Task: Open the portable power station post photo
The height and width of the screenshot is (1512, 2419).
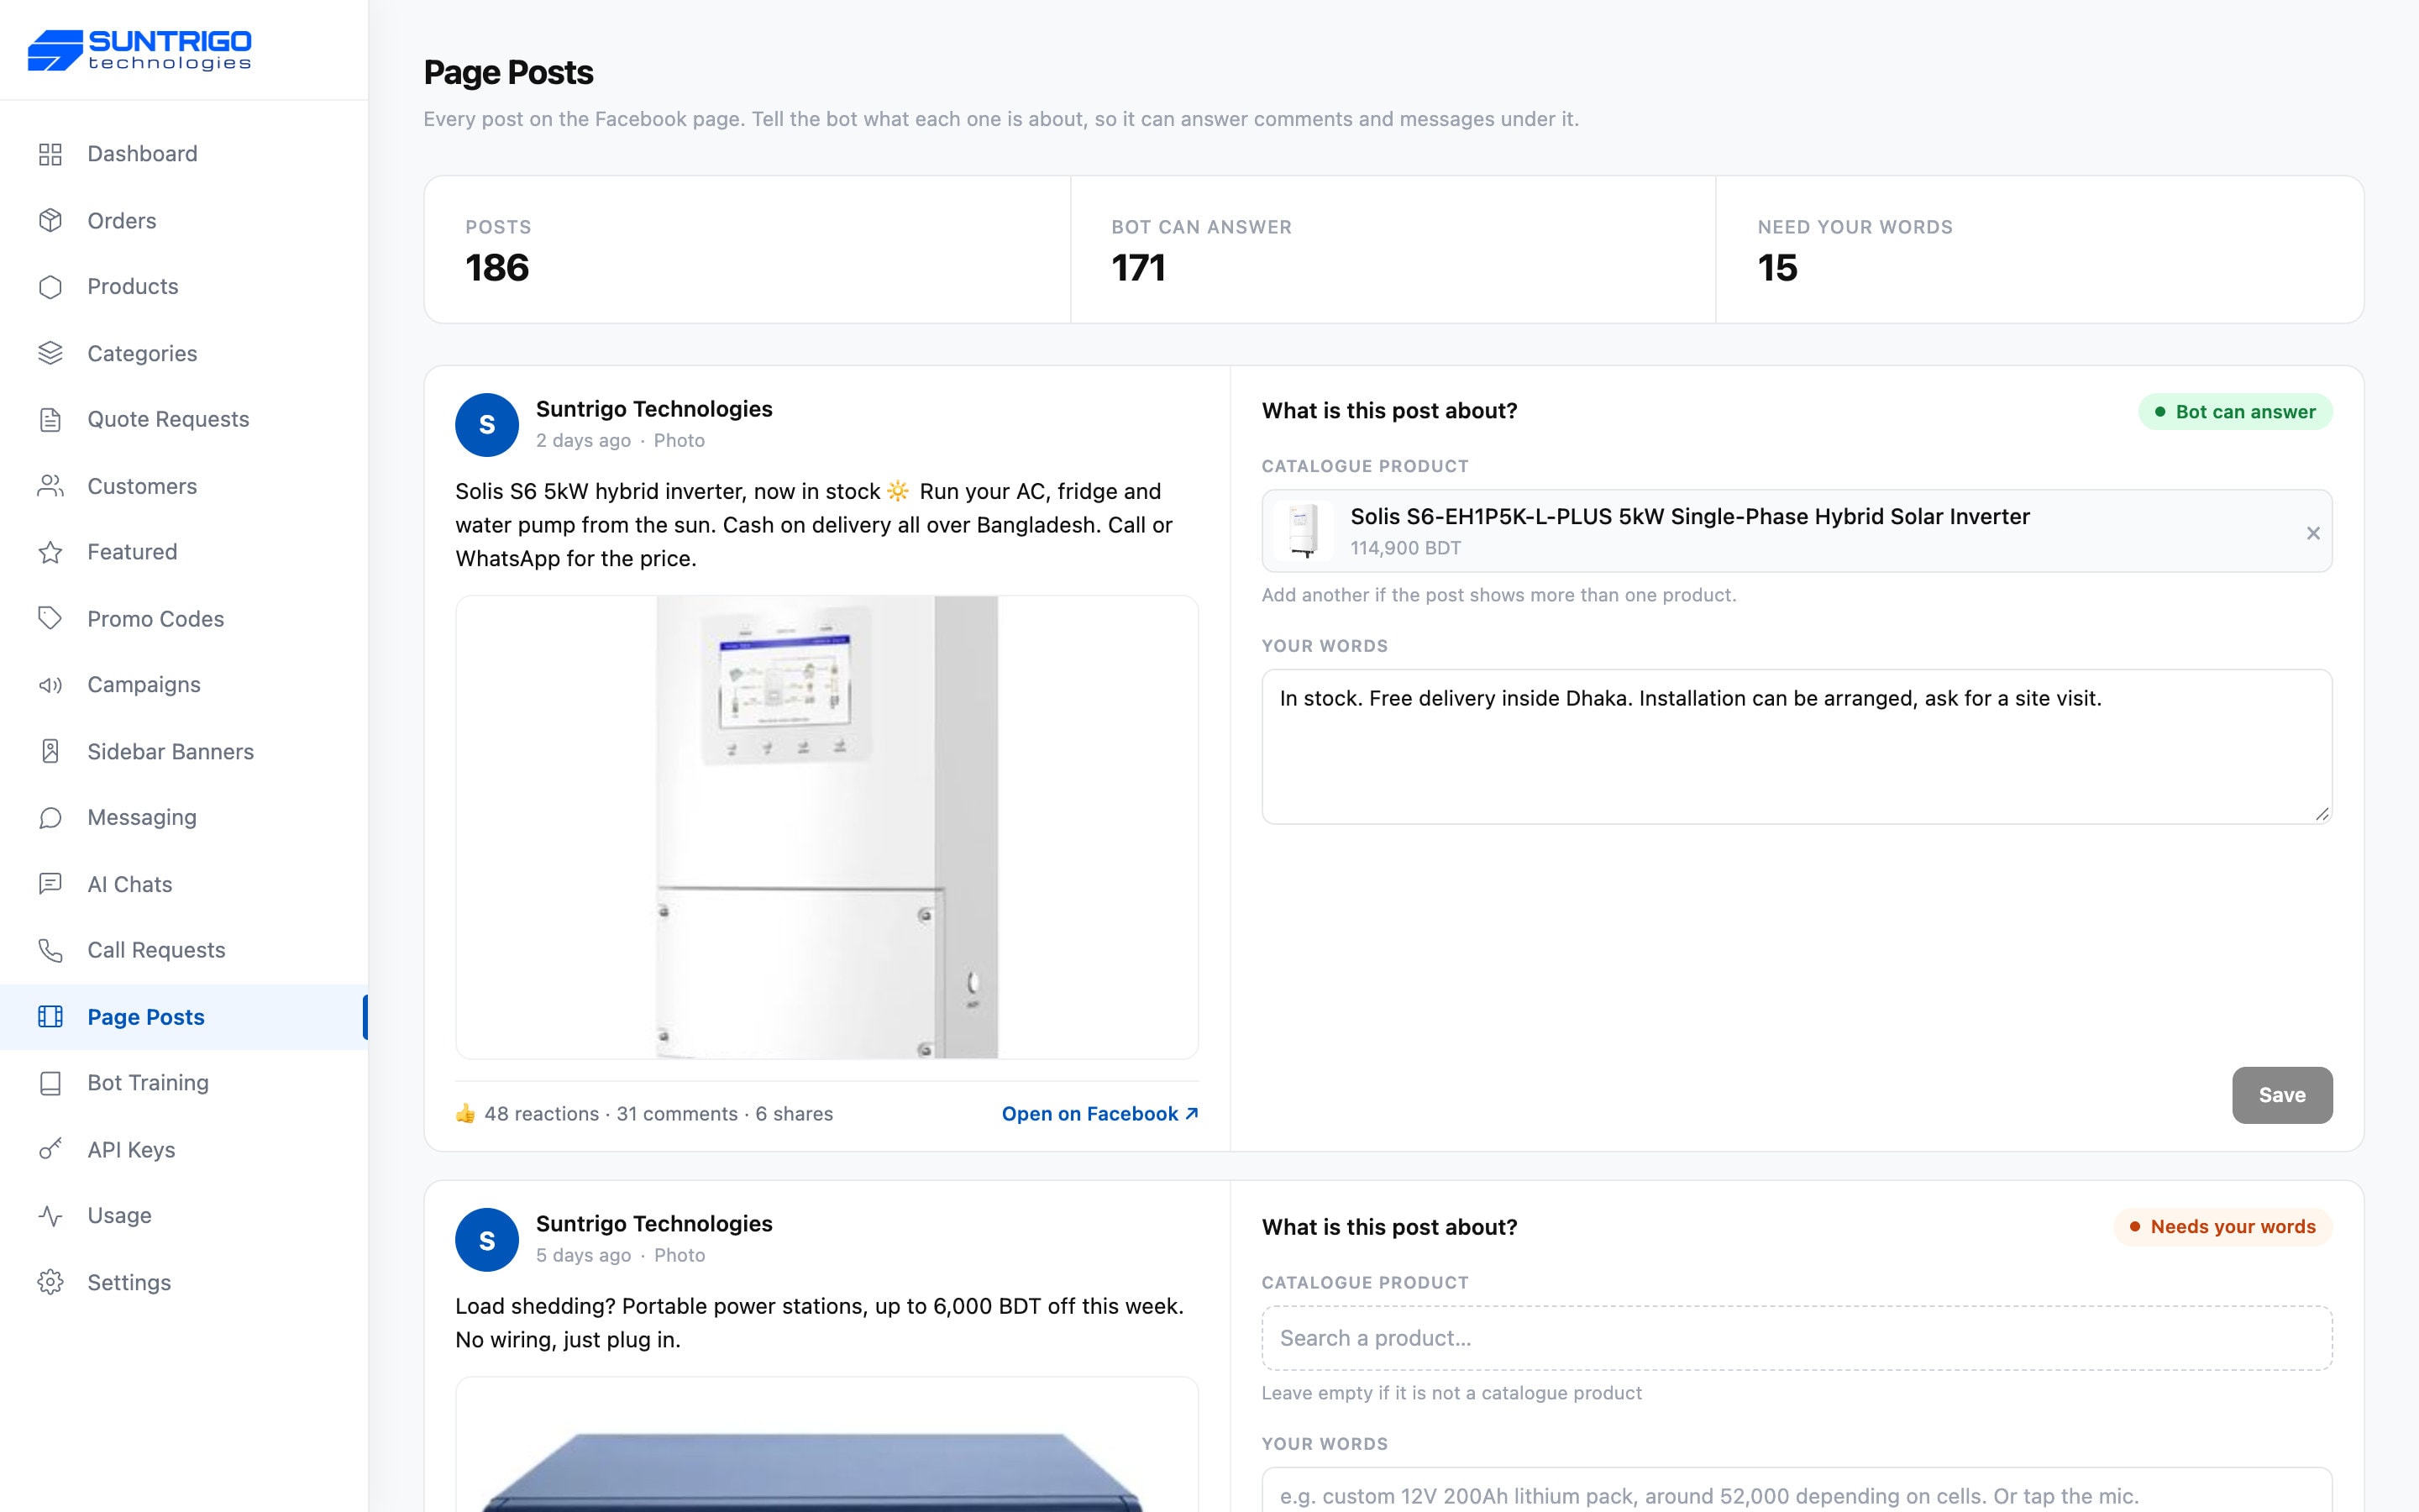Action: pyautogui.click(x=826, y=1445)
